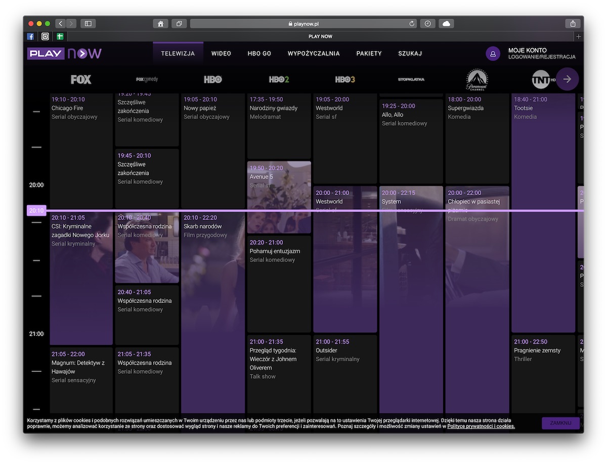Open LOGOWANIE/REJESTRACJA sign-in link
The image size is (607, 464).
click(x=542, y=57)
